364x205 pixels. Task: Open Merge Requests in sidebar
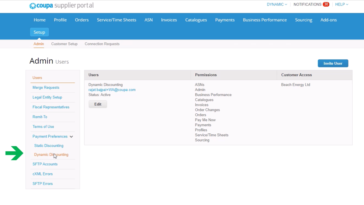[46, 88]
